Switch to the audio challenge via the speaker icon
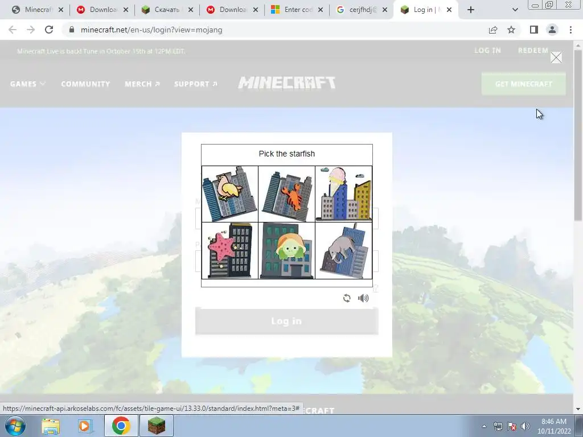The image size is (583, 437). pyautogui.click(x=363, y=298)
